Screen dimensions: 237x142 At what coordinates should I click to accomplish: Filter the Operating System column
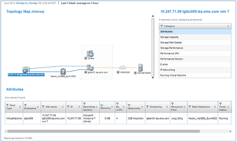[84, 104]
